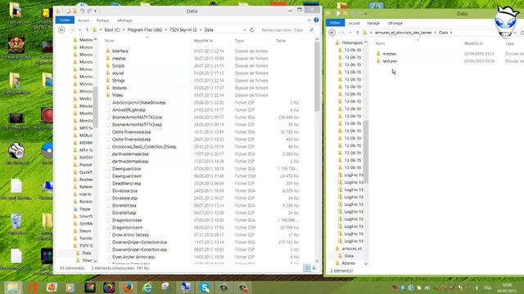Expand breadcrumb arrow after Program Files (x86)
This screenshot has height=294, width=524.
pyautogui.click(x=165, y=30)
